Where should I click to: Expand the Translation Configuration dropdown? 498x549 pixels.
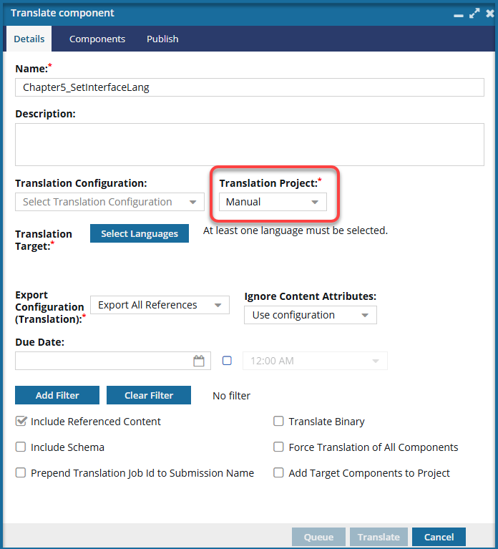tap(109, 202)
